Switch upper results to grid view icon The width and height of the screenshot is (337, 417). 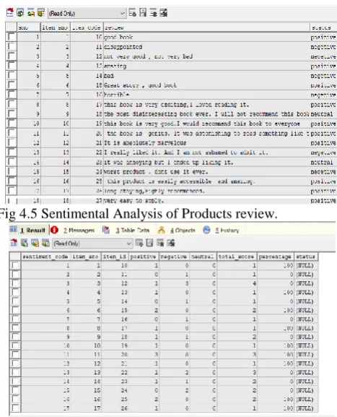tap(133, 12)
